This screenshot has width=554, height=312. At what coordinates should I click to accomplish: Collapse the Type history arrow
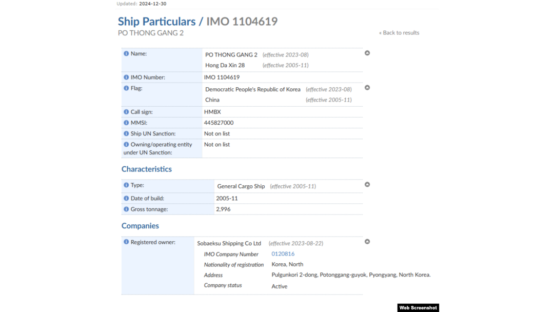367,184
